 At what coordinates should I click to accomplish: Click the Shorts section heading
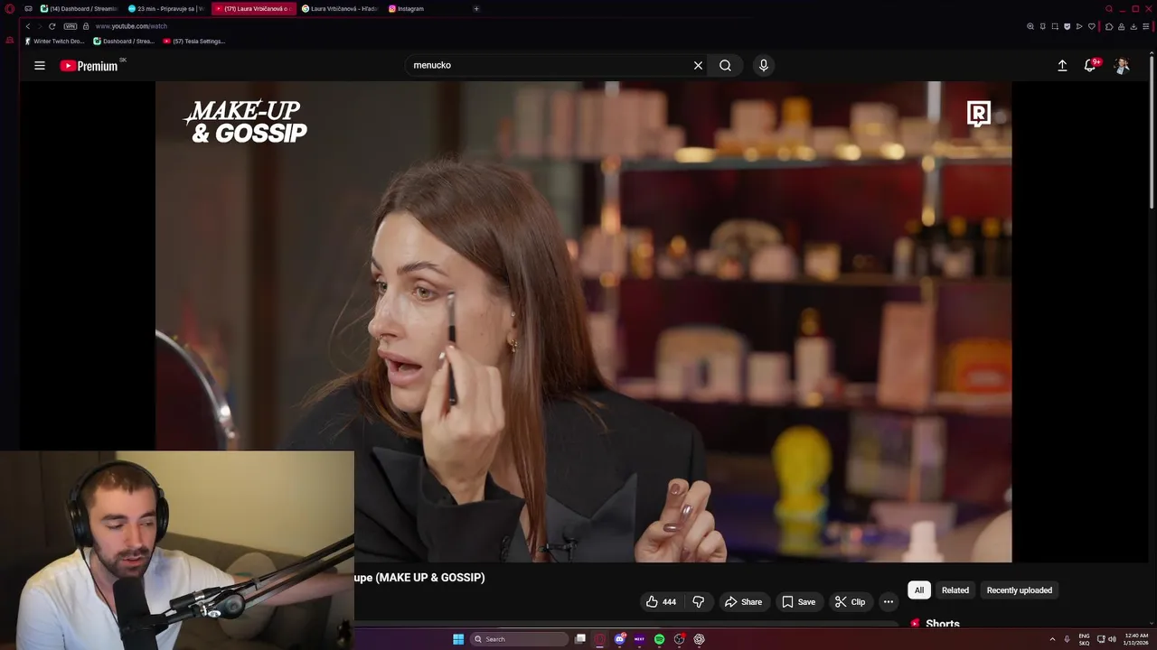coord(942,624)
